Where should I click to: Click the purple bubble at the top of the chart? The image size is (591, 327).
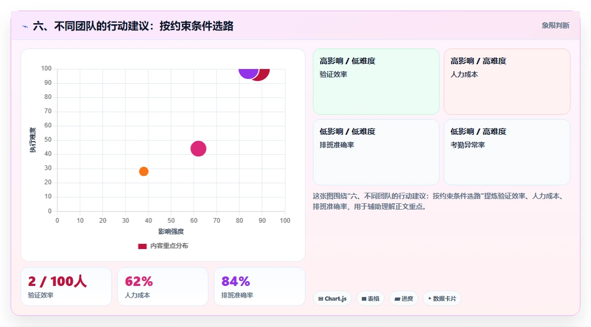pyautogui.click(x=248, y=73)
